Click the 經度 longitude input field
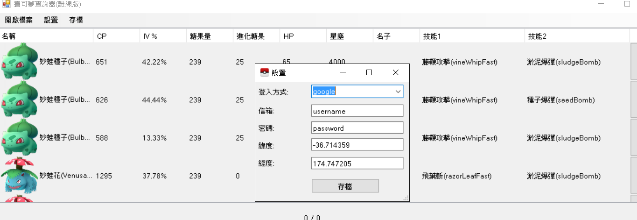This screenshot has height=220, width=637. 357,163
